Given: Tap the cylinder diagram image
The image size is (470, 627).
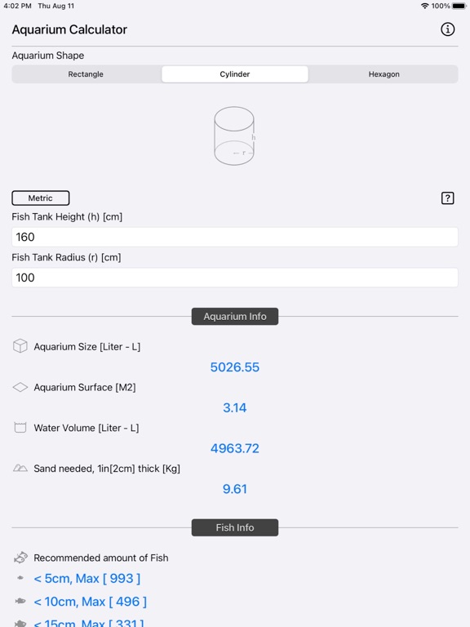Looking at the screenshot, I should click(x=235, y=136).
